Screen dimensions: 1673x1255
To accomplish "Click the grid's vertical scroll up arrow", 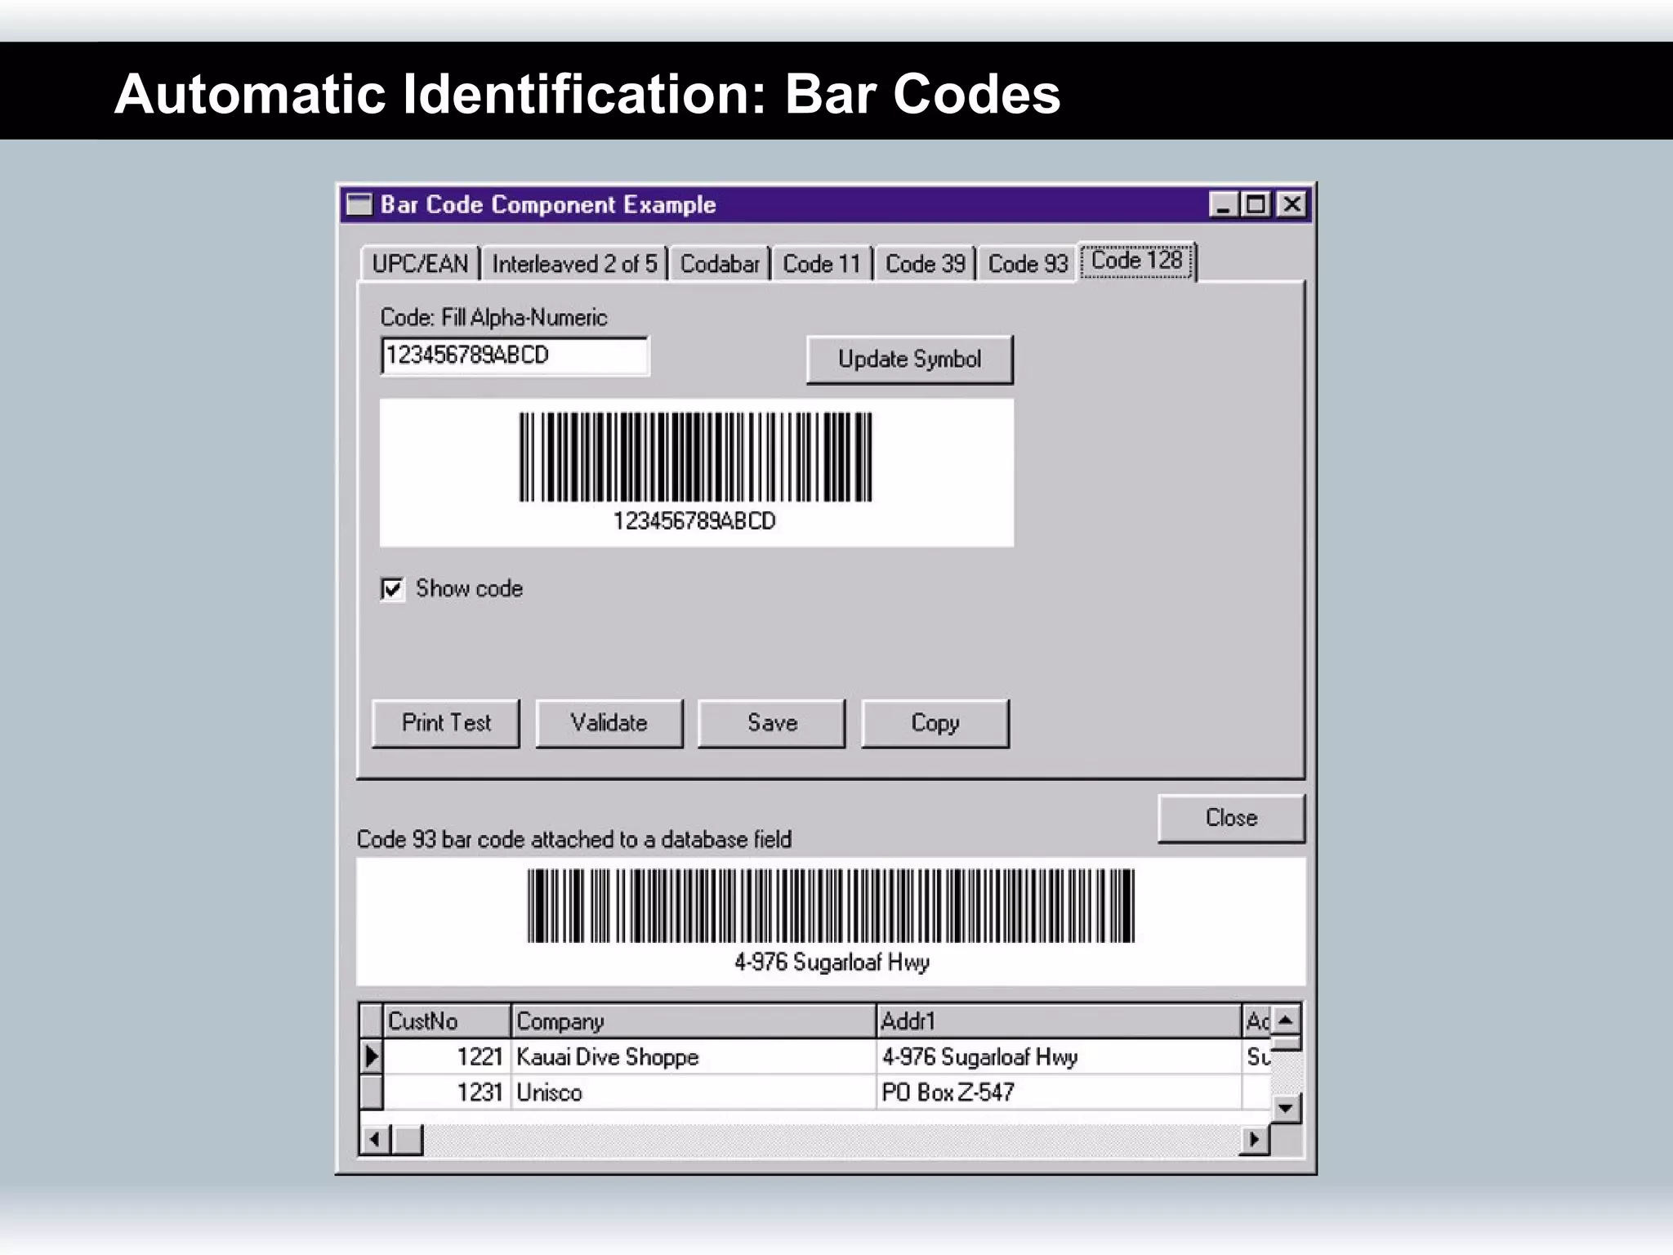I will coord(1286,1020).
